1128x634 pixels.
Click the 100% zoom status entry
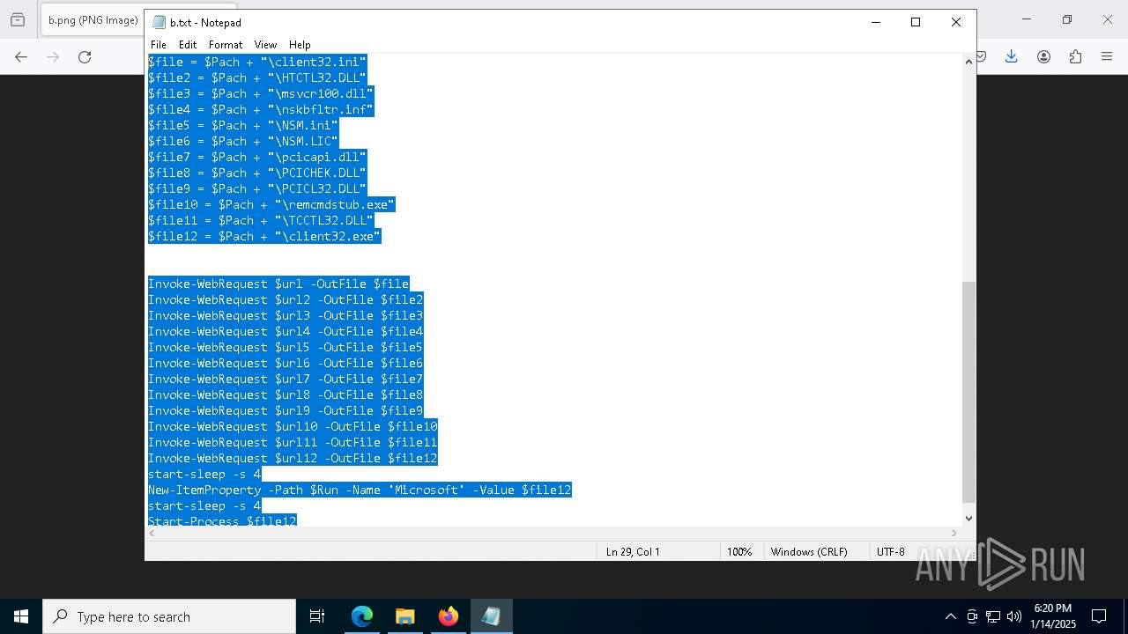tap(739, 551)
